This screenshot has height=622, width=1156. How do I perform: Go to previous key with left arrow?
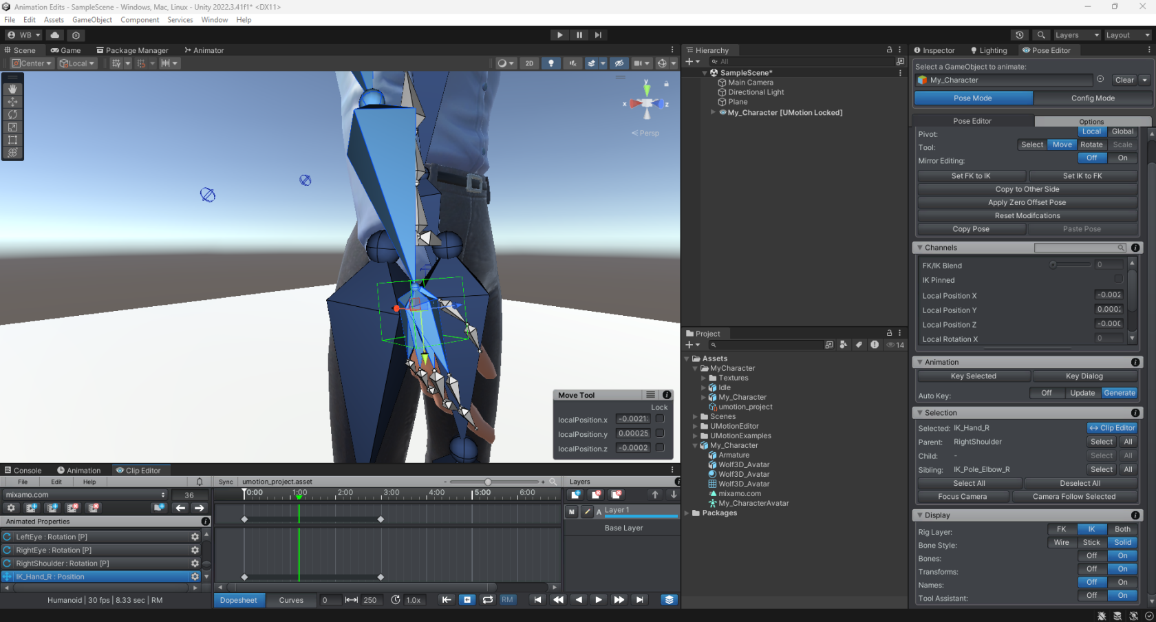[x=180, y=508]
